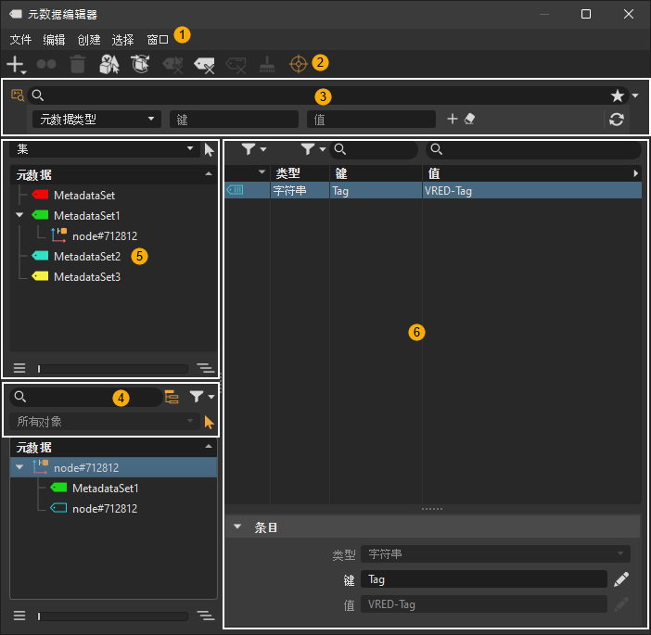651x635 pixels.
Task: Click the star favorites icon
Action: 618,95
